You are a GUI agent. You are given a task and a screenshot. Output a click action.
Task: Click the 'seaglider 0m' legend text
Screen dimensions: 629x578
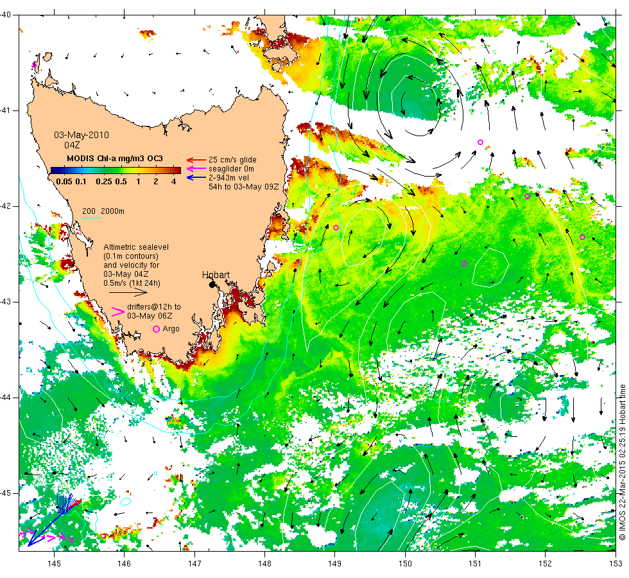pyautogui.click(x=231, y=169)
